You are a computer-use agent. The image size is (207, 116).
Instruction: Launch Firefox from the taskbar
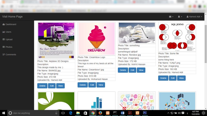(100, 113)
